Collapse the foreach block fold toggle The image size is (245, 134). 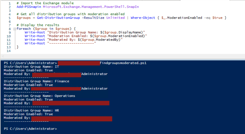tap(15, 29)
